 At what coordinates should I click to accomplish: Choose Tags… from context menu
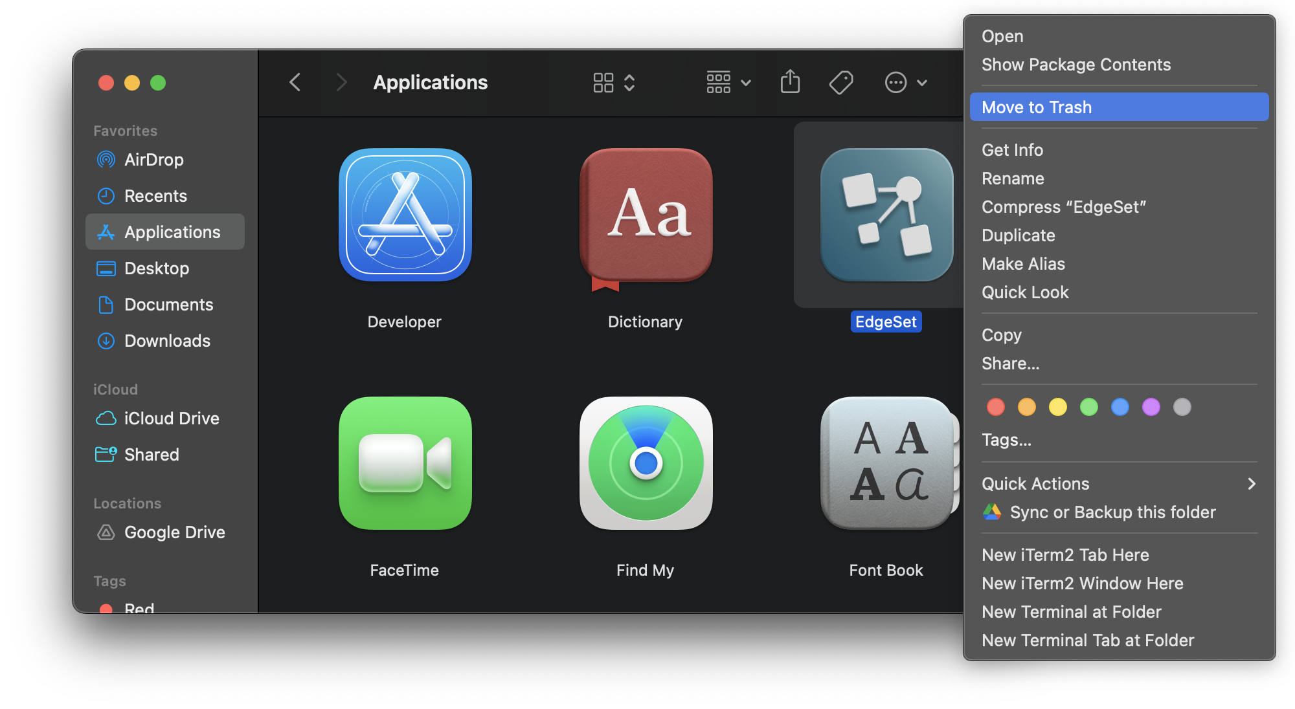tap(1120, 440)
